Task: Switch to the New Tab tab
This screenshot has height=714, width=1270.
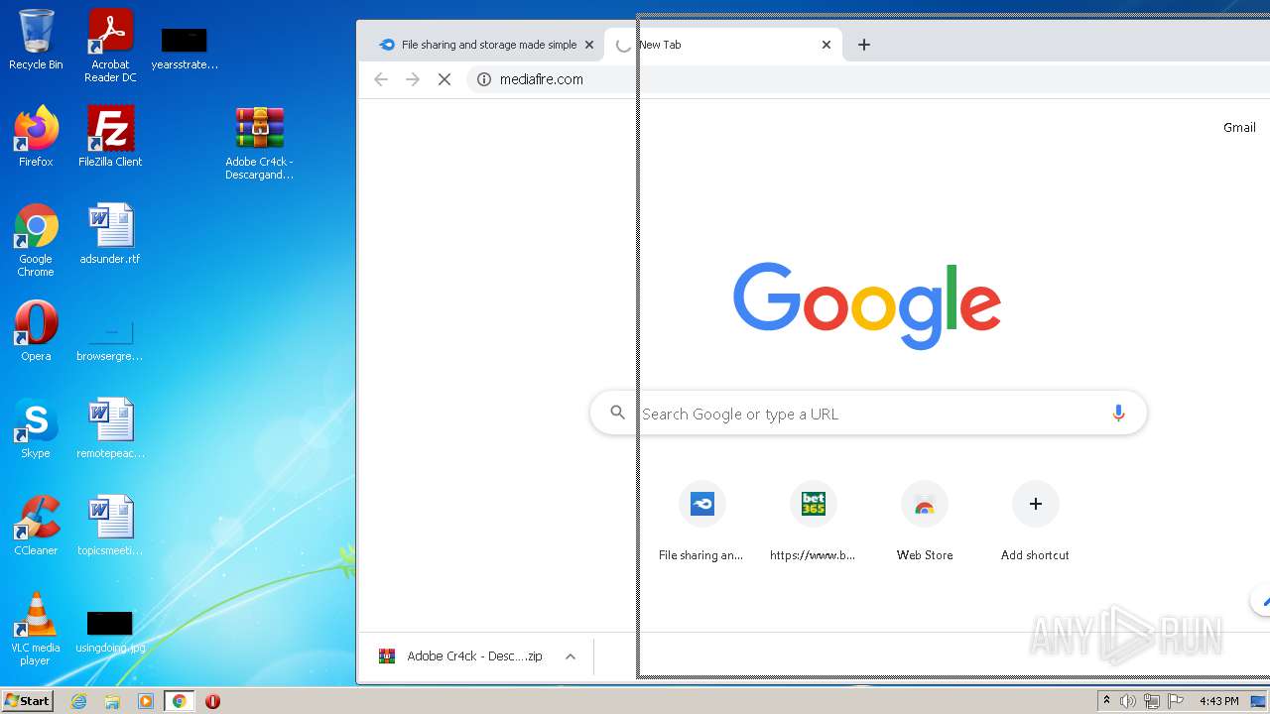Action: tap(722, 45)
